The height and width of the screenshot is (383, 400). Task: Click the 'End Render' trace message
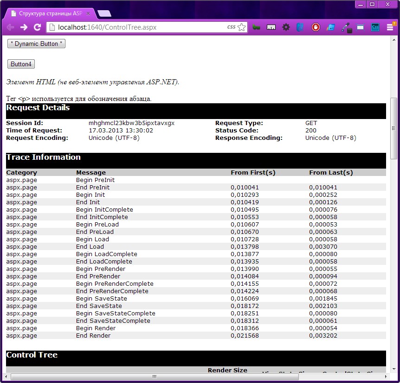(93, 335)
